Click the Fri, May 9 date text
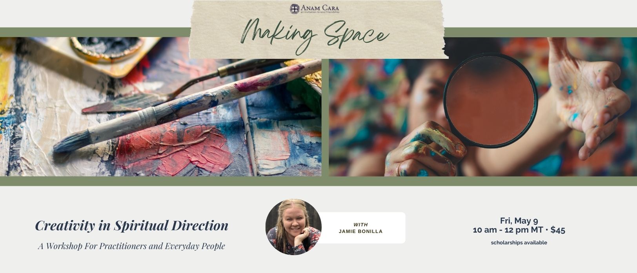This screenshot has width=637, height=273. click(x=519, y=220)
